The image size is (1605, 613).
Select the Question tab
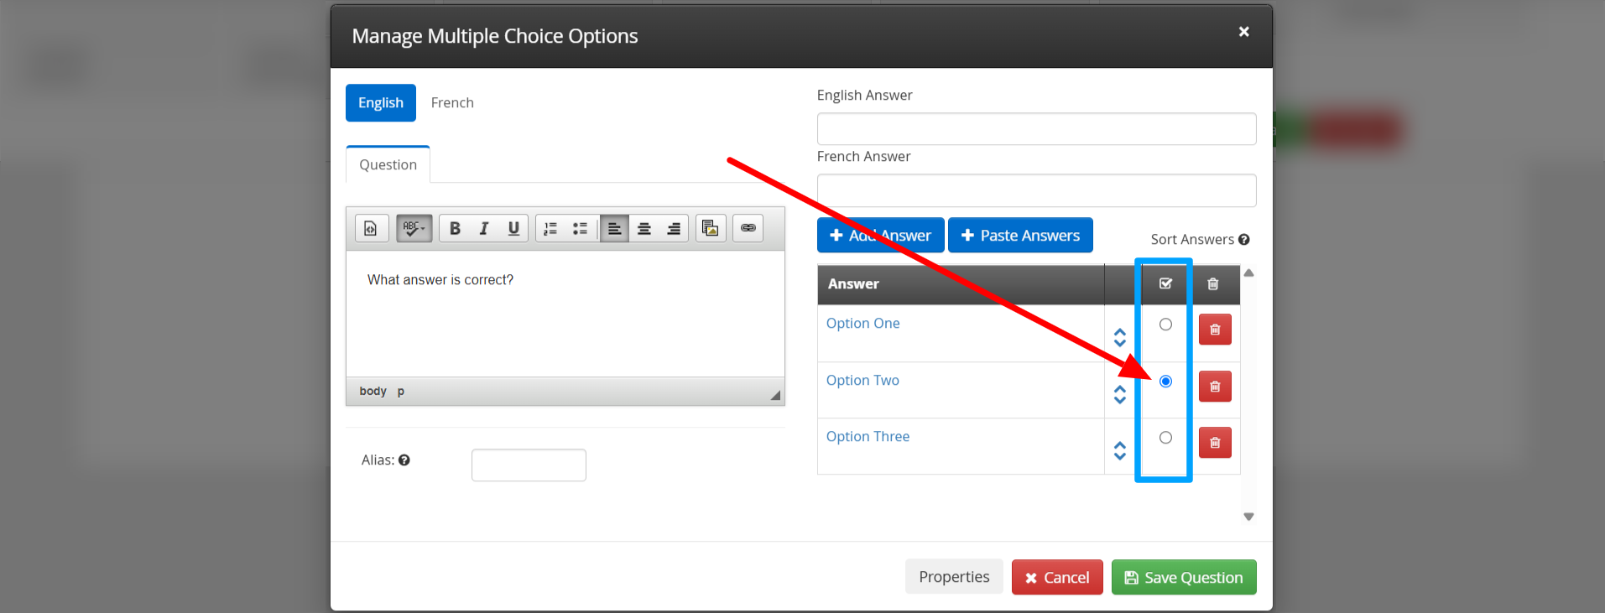pyautogui.click(x=388, y=165)
